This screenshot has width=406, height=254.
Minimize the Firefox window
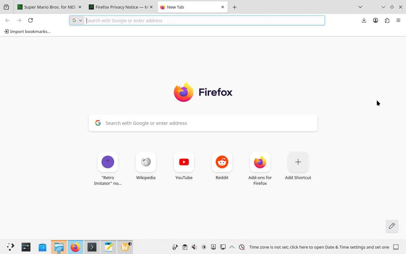coord(383,7)
